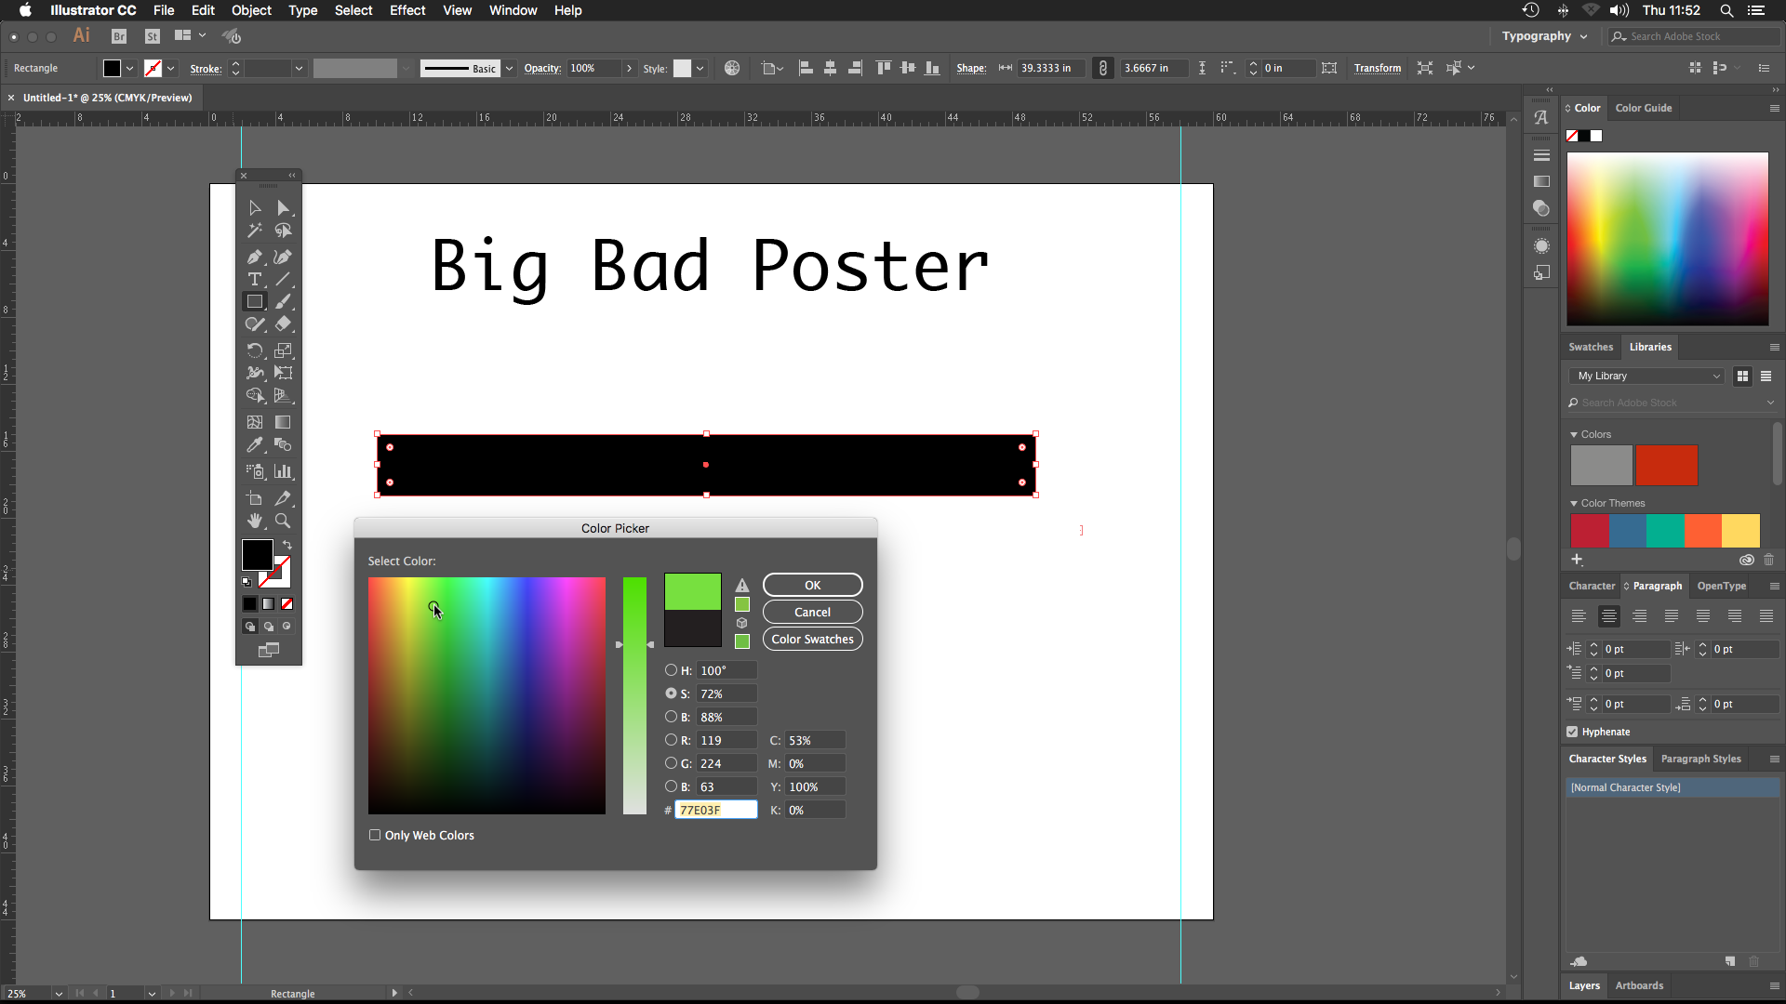Select the Column Graph tool
1786x1004 pixels.
(x=283, y=471)
